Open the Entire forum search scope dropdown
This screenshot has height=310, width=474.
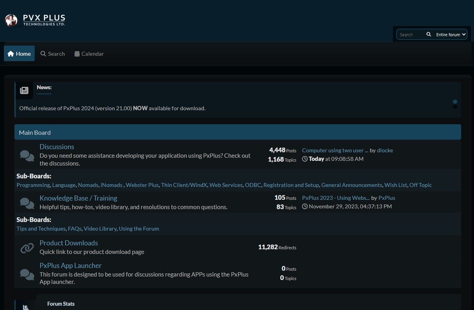tap(451, 34)
